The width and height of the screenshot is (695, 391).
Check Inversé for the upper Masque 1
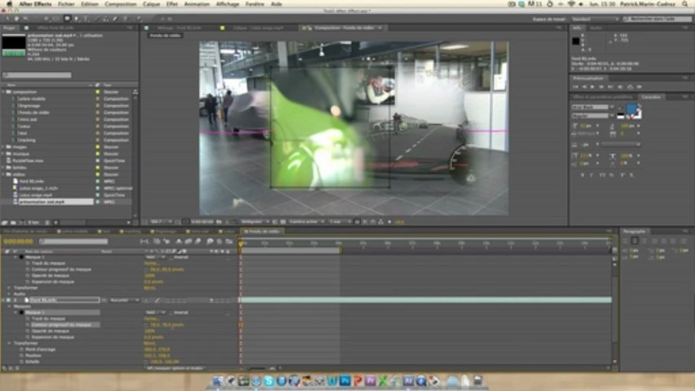pyautogui.click(x=172, y=257)
